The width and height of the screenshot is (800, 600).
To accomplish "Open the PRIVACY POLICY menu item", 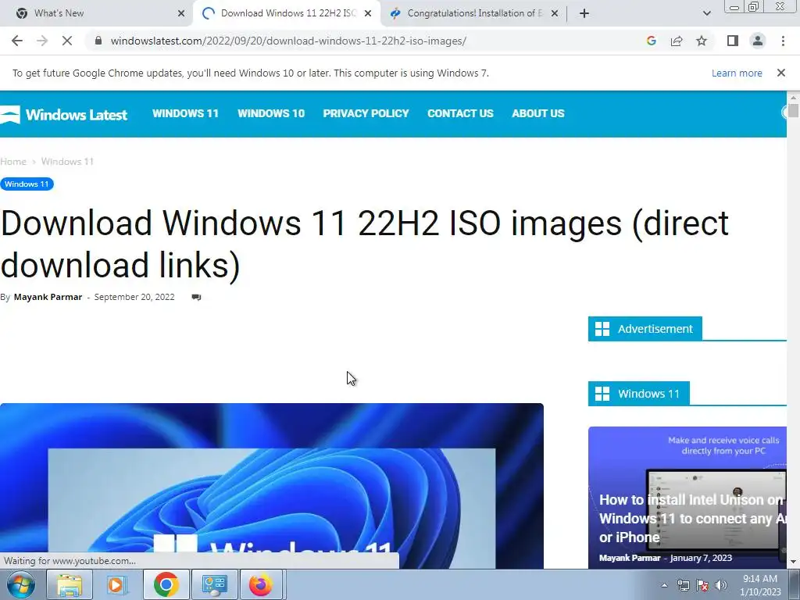I will 366,113.
